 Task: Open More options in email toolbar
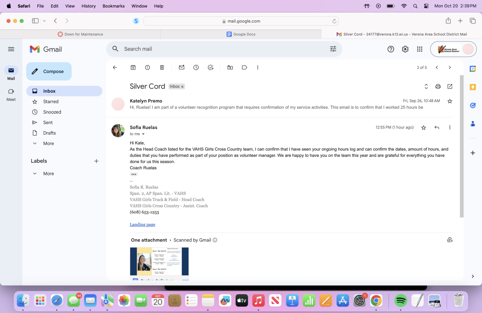[x=258, y=67]
